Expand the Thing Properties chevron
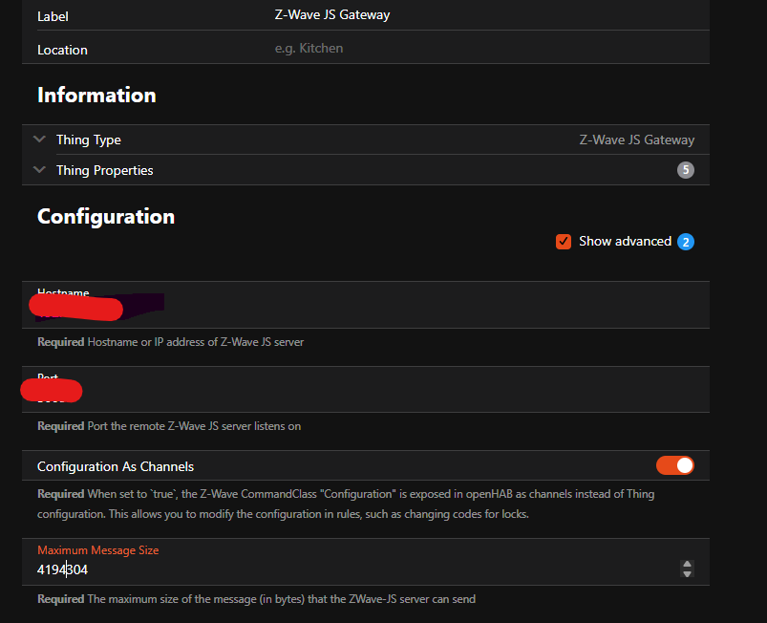The height and width of the screenshot is (623, 767). pyautogui.click(x=39, y=170)
